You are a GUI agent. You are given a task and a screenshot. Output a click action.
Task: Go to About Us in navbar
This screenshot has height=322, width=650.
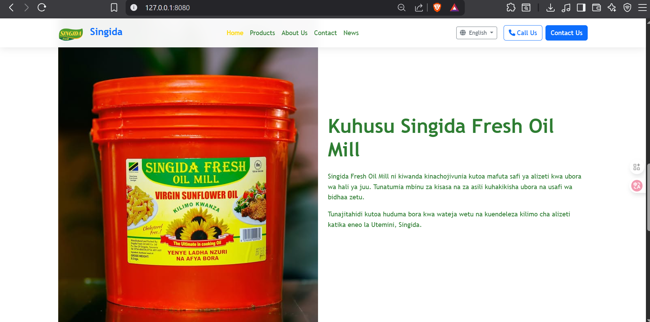294,33
